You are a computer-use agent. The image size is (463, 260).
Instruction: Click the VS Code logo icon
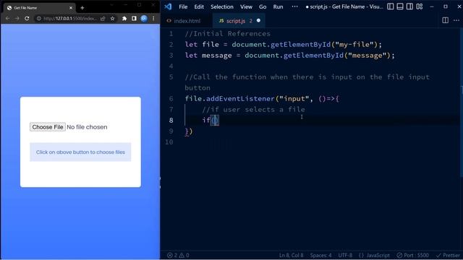[x=168, y=6]
